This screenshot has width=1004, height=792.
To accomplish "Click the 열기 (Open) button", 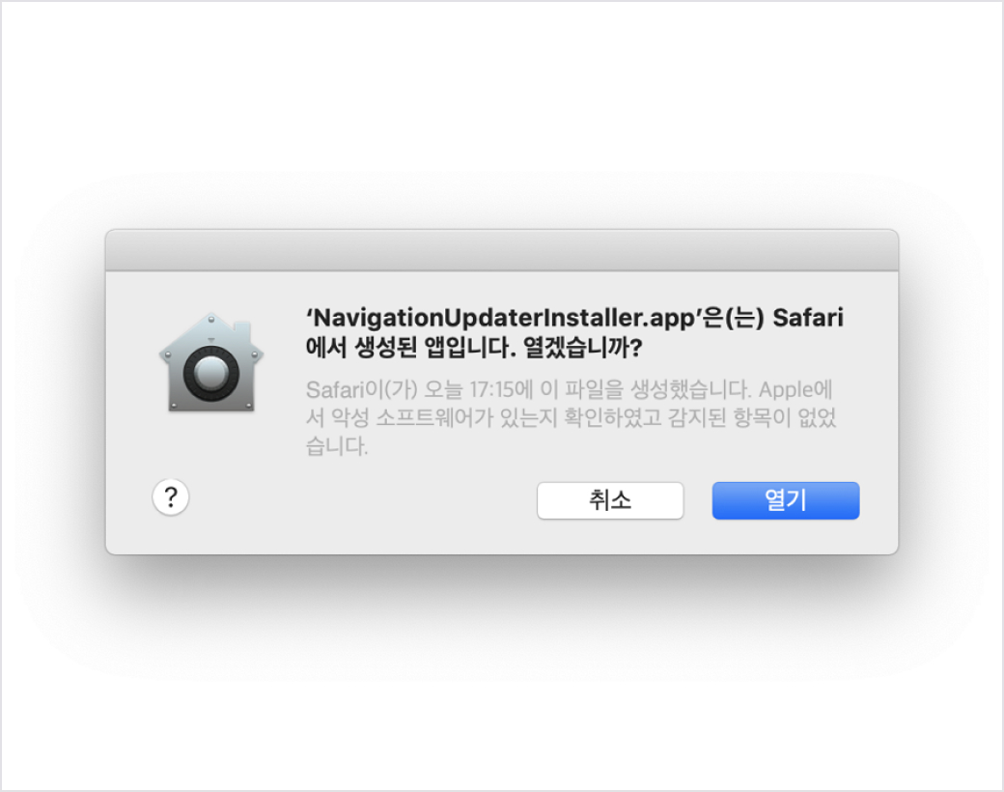I will coord(786,500).
